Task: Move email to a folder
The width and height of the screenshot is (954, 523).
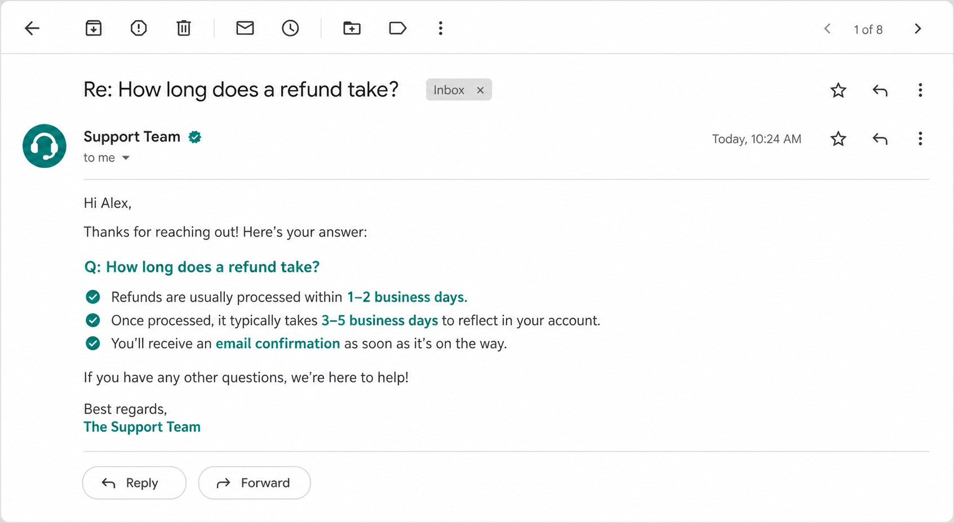Action: pyautogui.click(x=352, y=28)
